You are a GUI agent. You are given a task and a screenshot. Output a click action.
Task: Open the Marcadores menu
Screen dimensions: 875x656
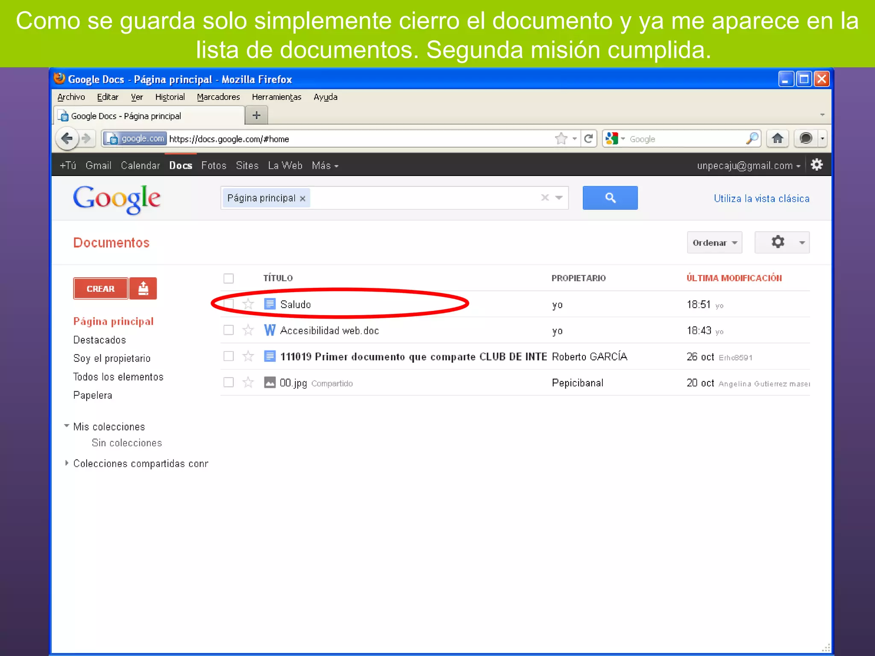(x=218, y=97)
